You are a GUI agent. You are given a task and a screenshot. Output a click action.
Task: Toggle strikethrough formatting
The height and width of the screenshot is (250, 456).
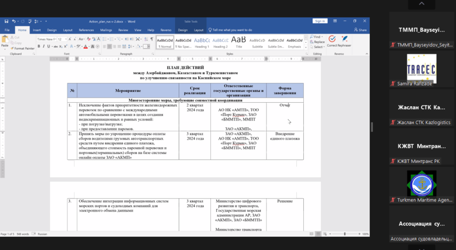(55, 46)
